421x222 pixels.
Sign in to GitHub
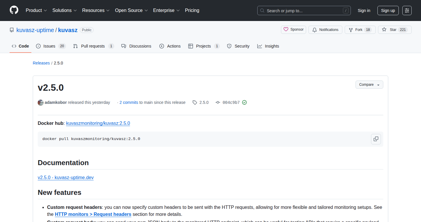click(364, 11)
